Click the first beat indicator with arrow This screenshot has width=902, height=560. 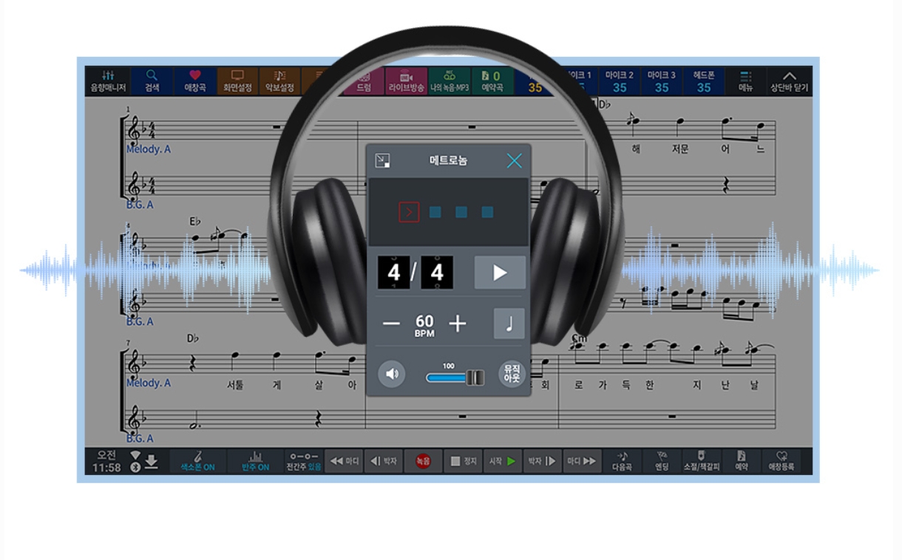[409, 213]
